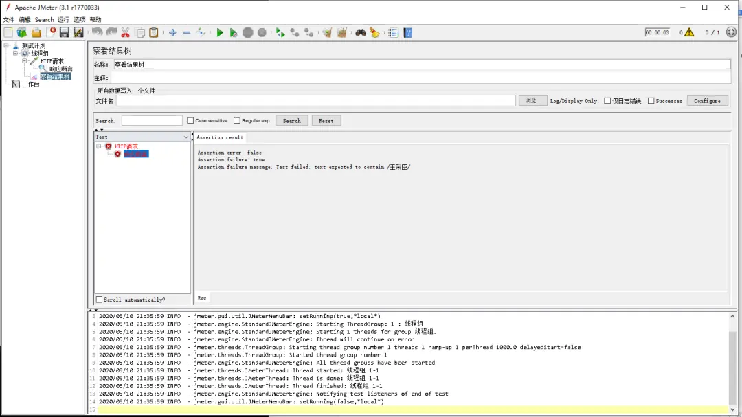The width and height of the screenshot is (742, 417).
Task: Click the Redo arrow icon
Action: [x=111, y=33]
